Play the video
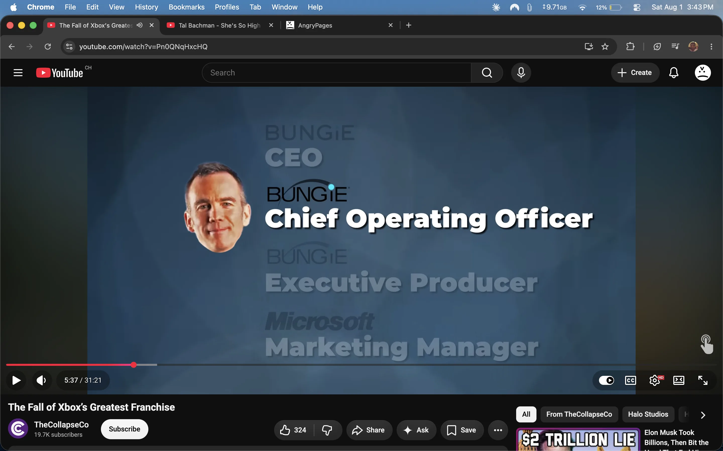The width and height of the screenshot is (723, 451). [x=16, y=380]
